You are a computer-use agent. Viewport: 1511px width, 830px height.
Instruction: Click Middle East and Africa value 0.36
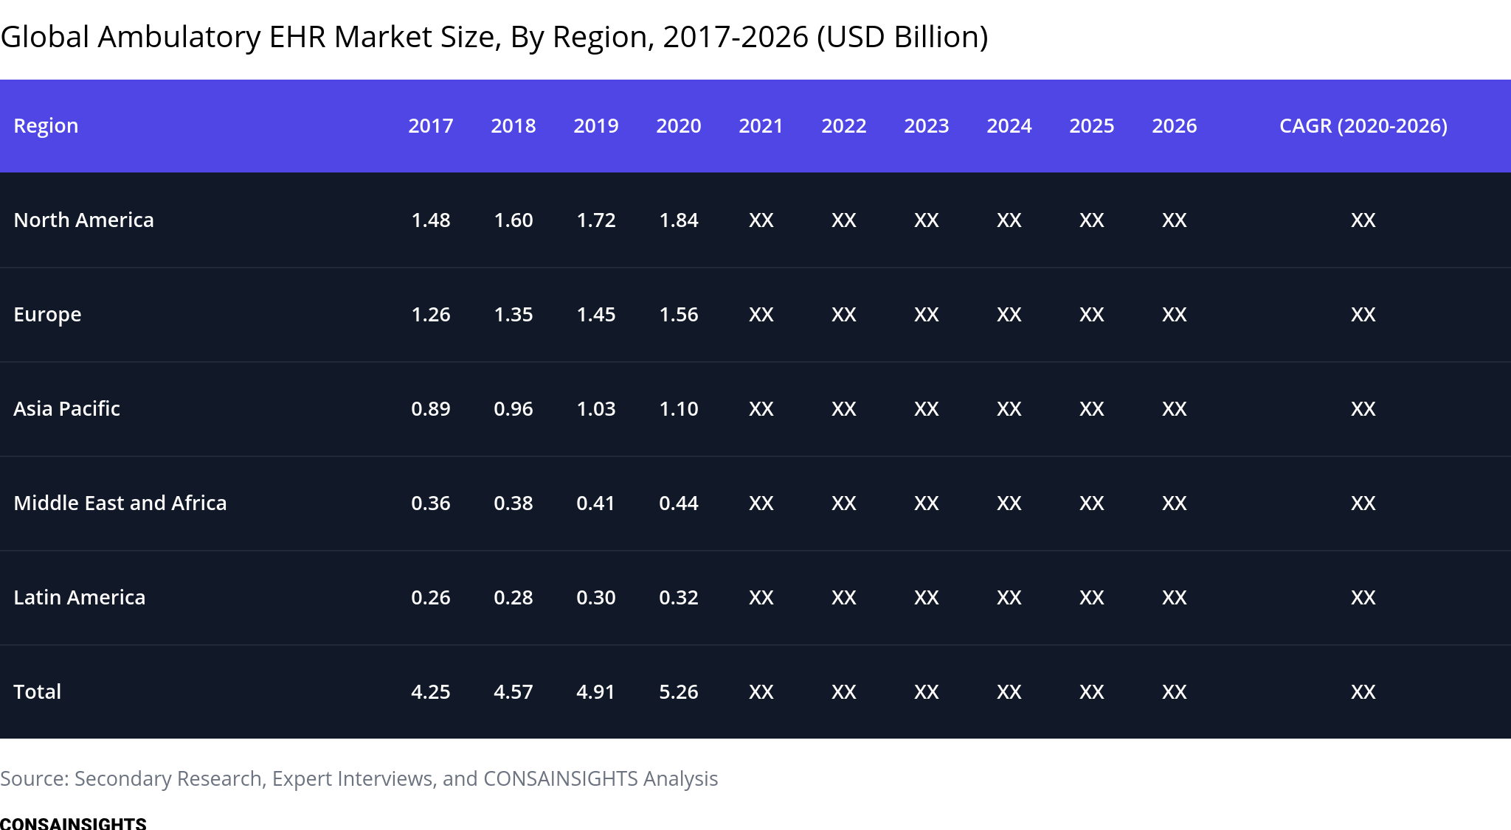(x=431, y=503)
